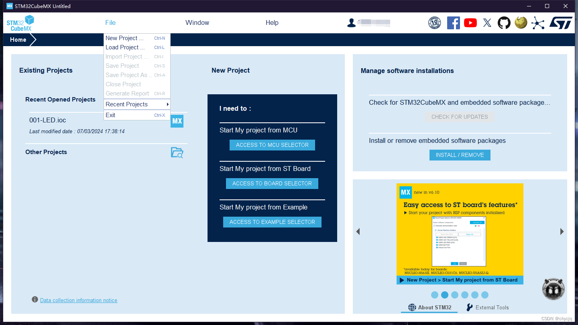The height and width of the screenshot is (325, 578).
Task: Show previous banner slide arrow
Action: [358, 232]
